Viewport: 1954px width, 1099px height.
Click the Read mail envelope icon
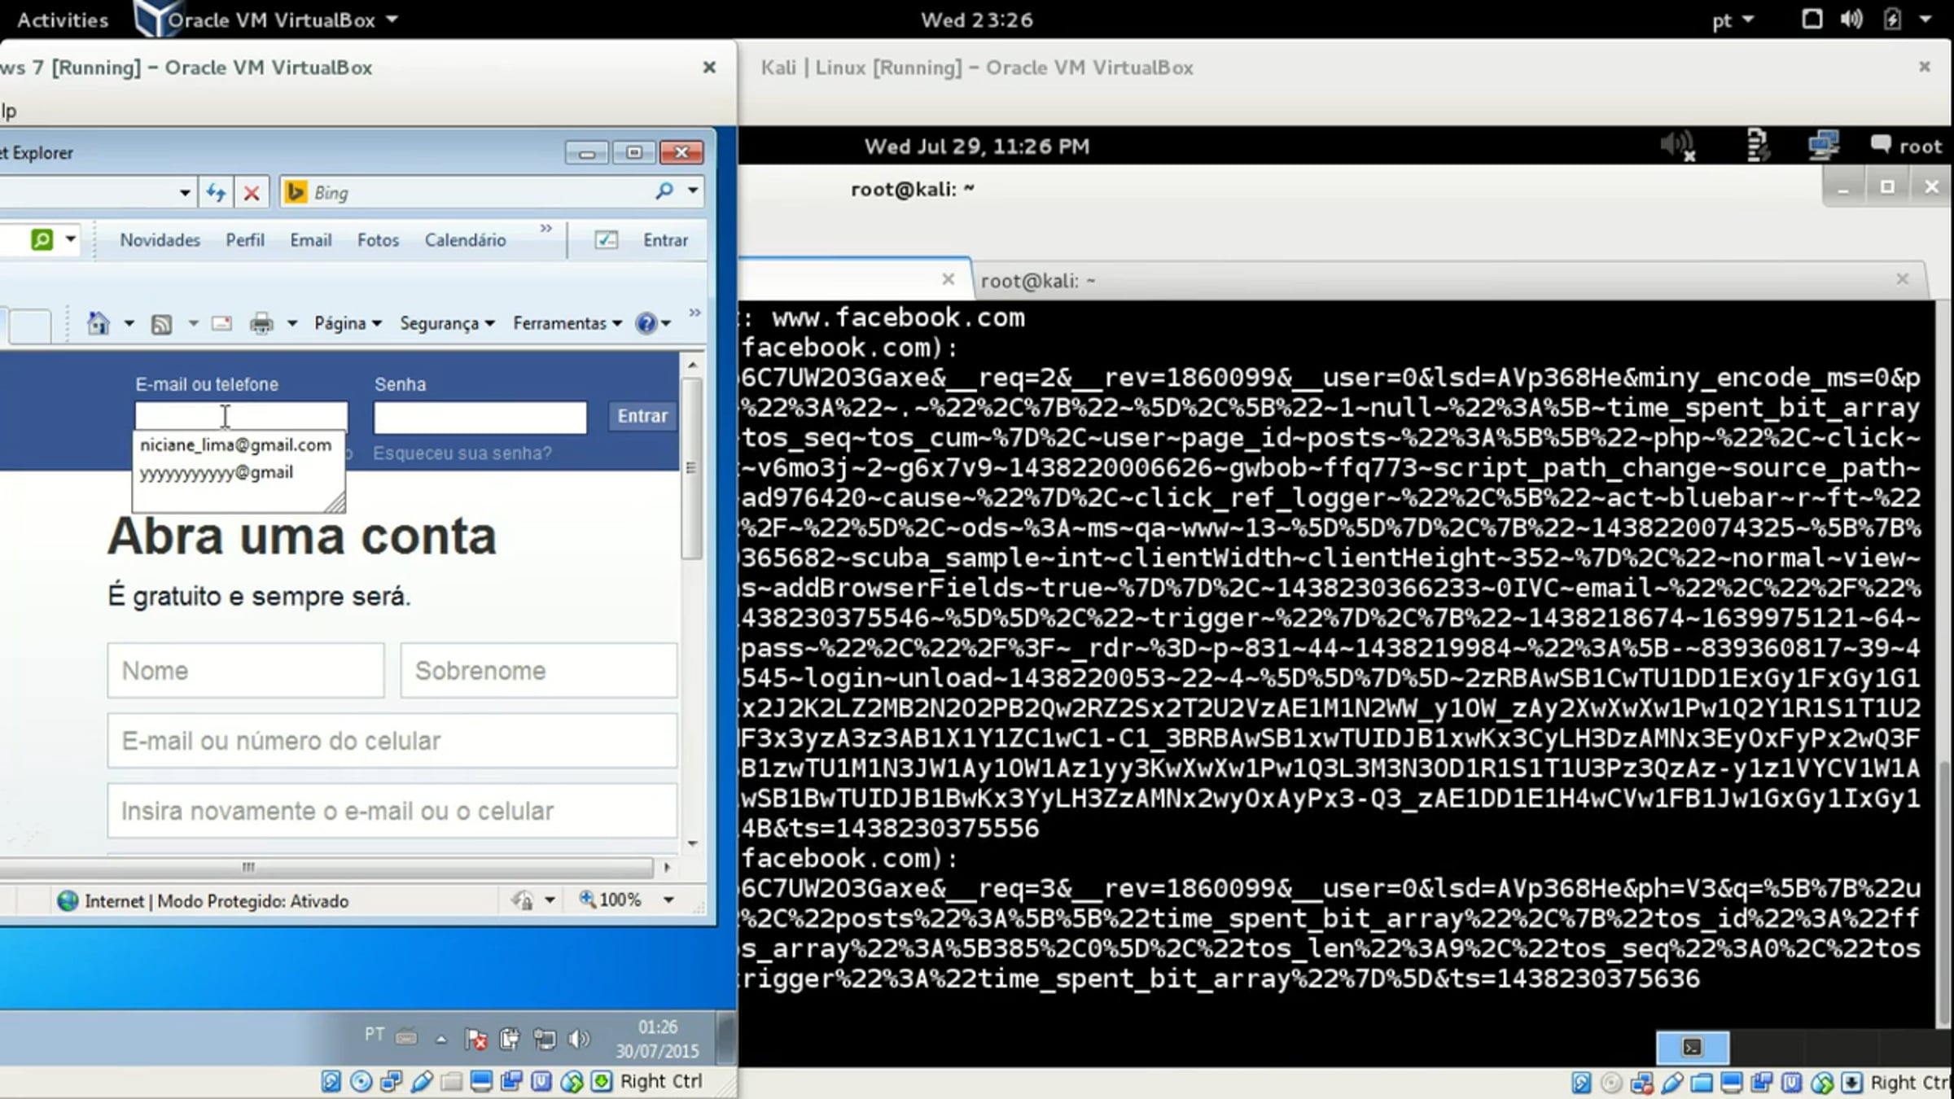[221, 324]
